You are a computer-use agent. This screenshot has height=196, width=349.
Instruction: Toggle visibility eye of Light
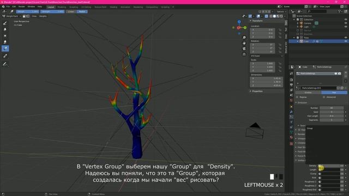point(346,27)
